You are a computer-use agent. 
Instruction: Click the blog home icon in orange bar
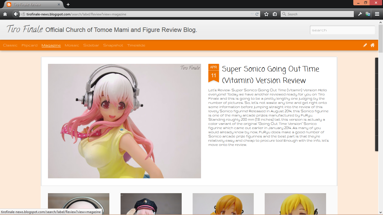pos(372,45)
